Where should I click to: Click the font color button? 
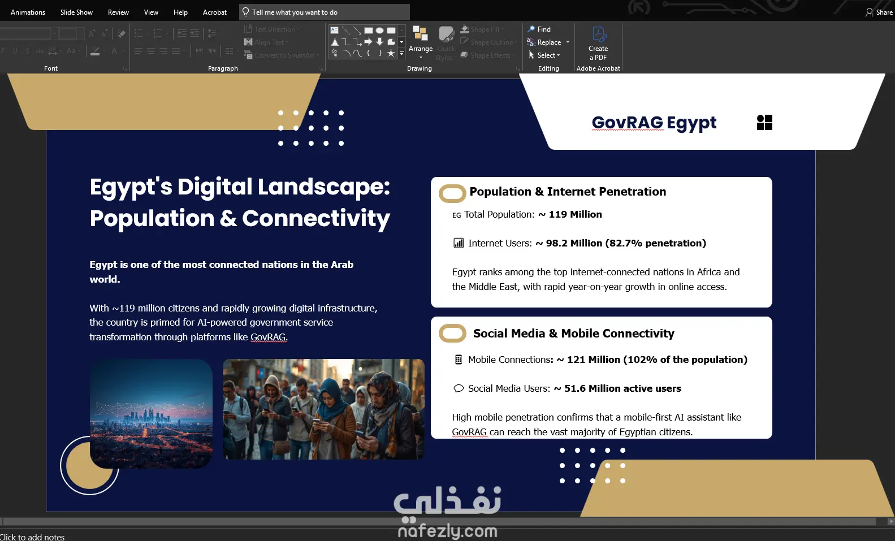[x=115, y=51]
